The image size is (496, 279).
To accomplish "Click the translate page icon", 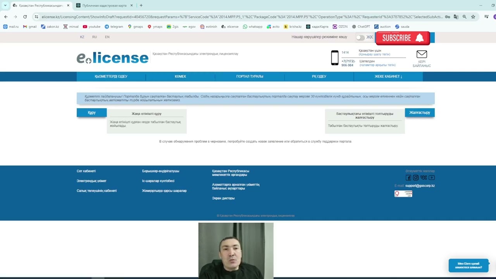I will click(456, 17).
